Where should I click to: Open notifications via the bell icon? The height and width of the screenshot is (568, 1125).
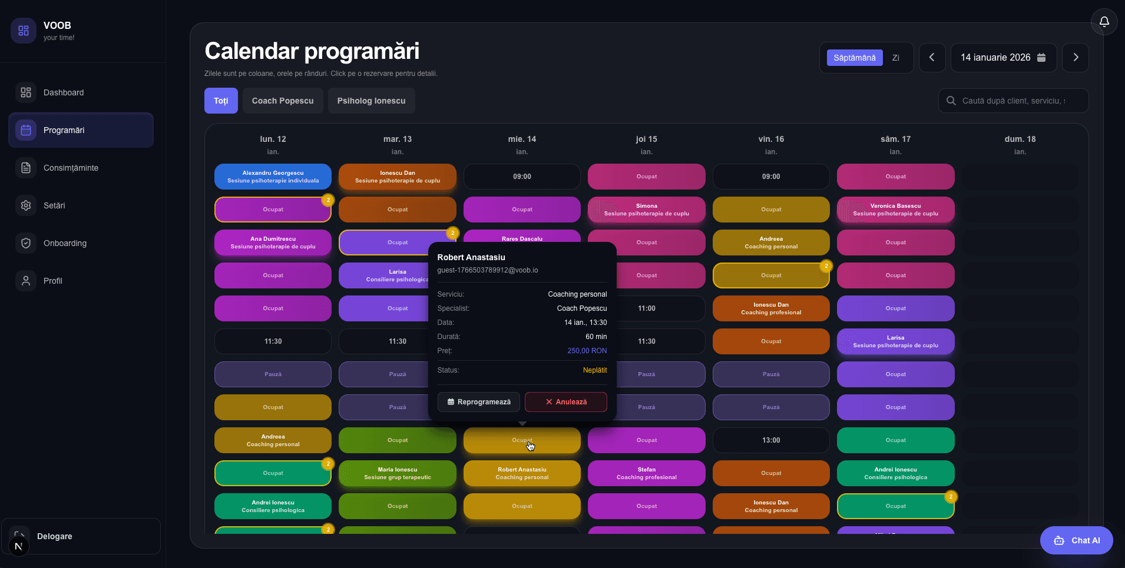tap(1104, 22)
